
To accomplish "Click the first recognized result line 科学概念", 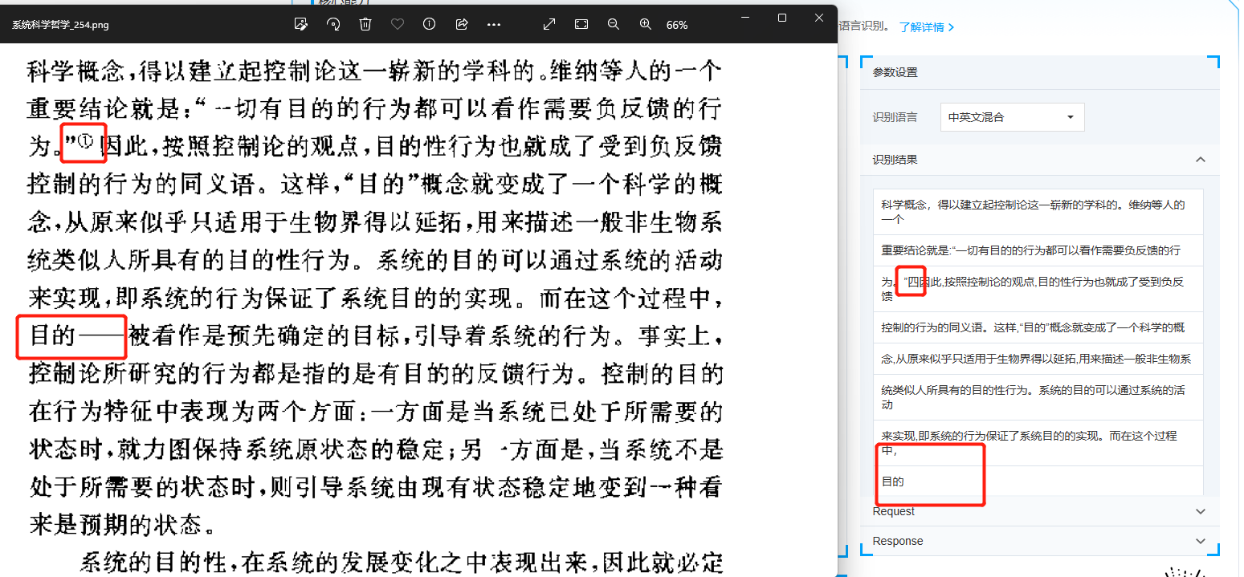I will (1033, 212).
